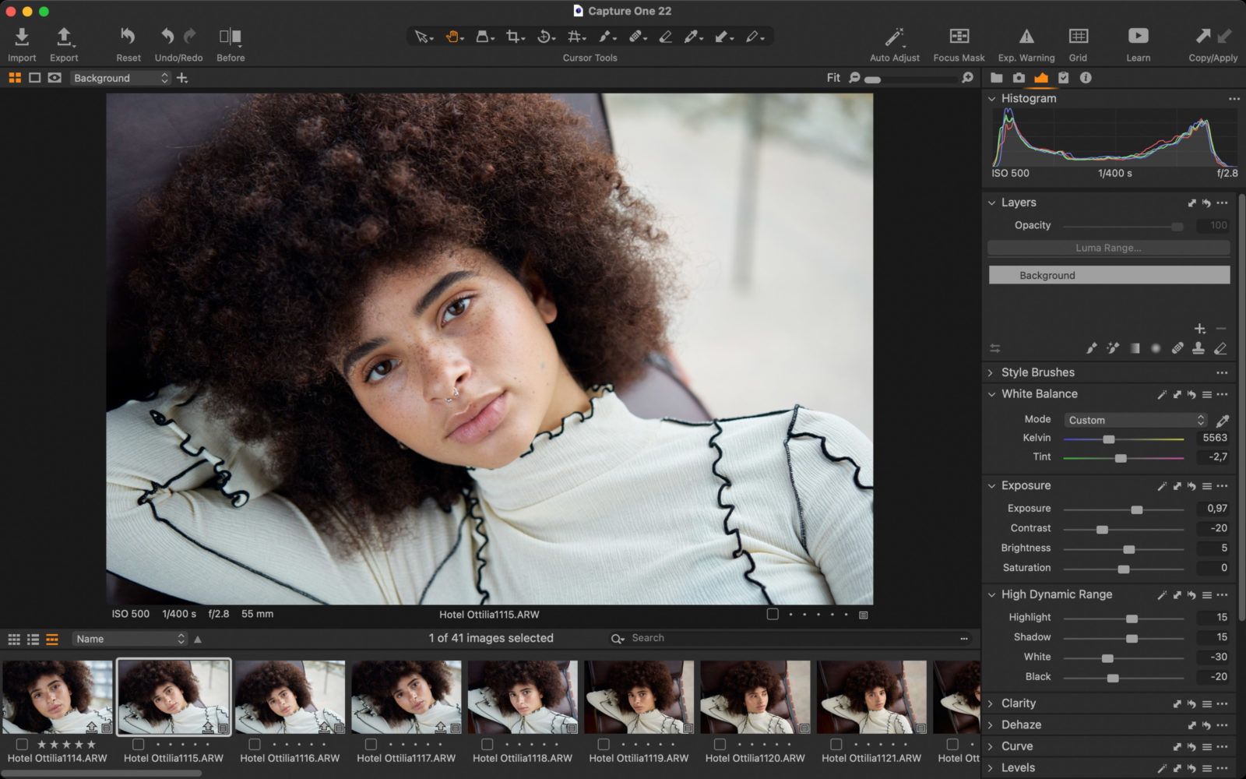Select the Draw Mask brush in Layers panel
The height and width of the screenshot is (779, 1246).
click(1092, 348)
